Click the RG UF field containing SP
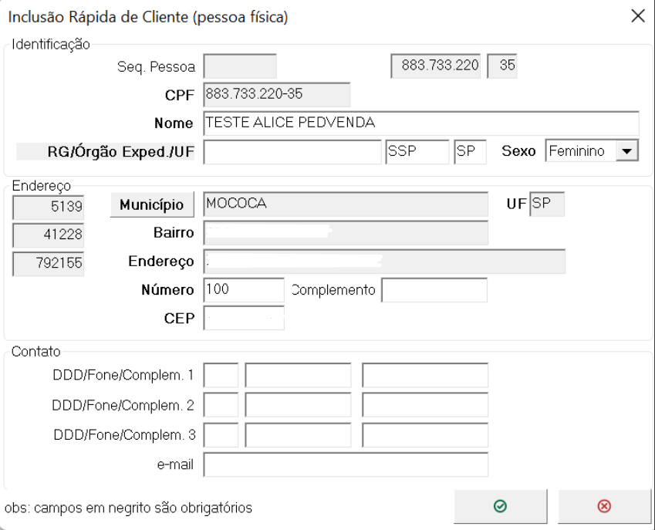Screen dimensions: 655x530 [x=470, y=152]
